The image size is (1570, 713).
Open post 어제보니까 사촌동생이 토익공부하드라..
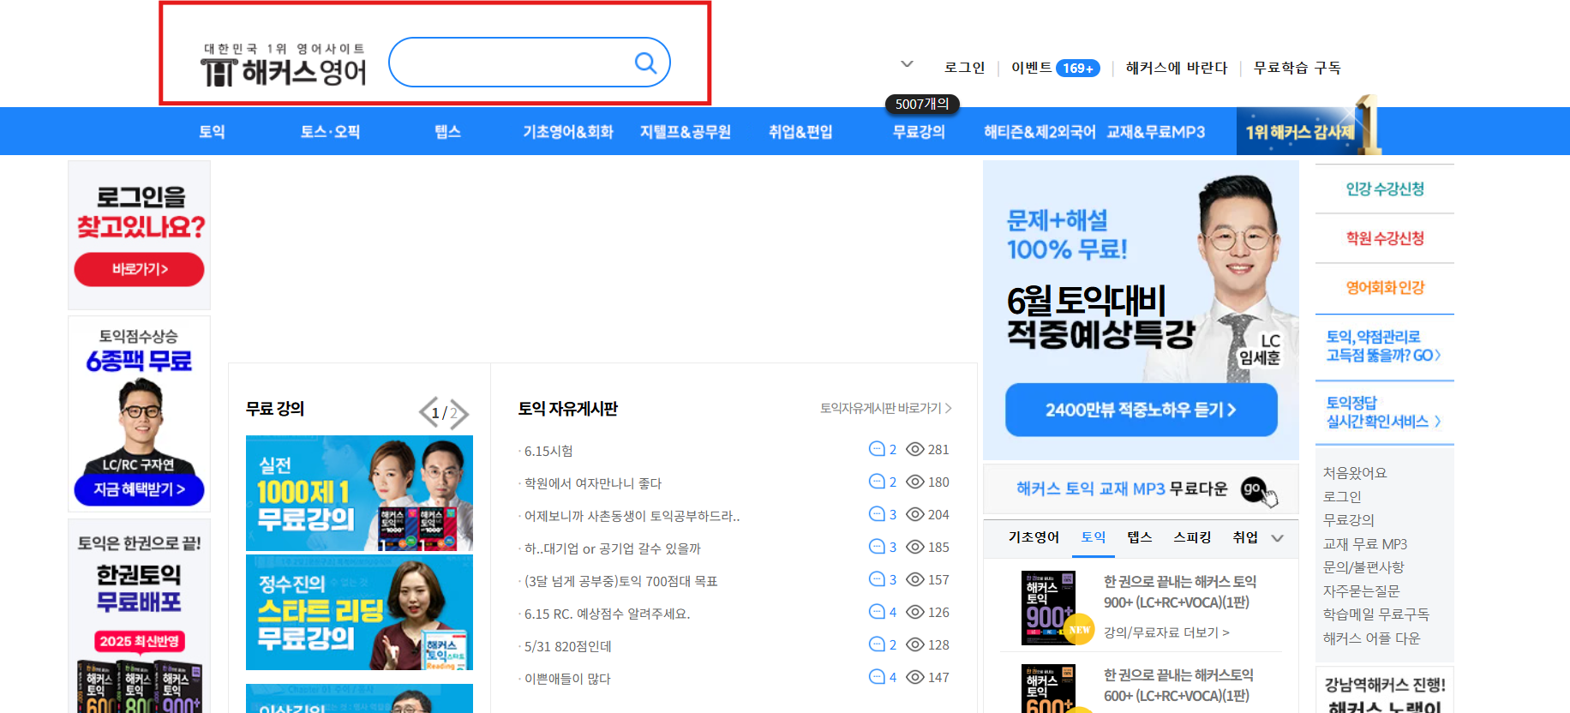click(632, 516)
